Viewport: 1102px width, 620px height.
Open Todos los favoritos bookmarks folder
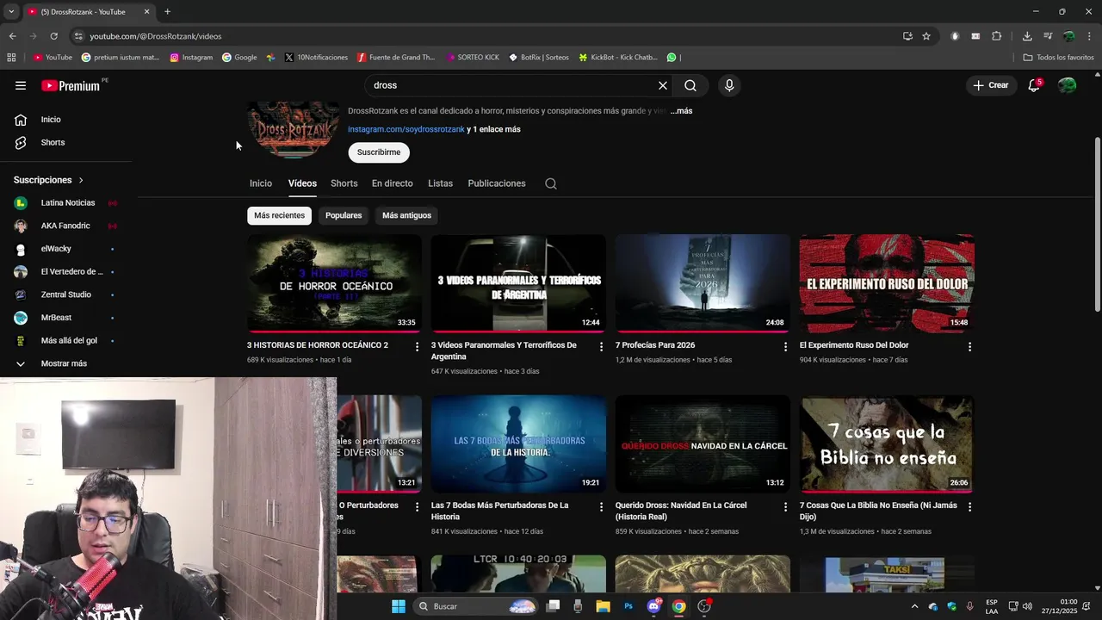click(x=1059, y=58)
